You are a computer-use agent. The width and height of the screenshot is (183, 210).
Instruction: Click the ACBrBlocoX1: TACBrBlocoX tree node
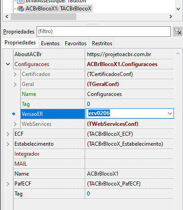coord(59,9)
